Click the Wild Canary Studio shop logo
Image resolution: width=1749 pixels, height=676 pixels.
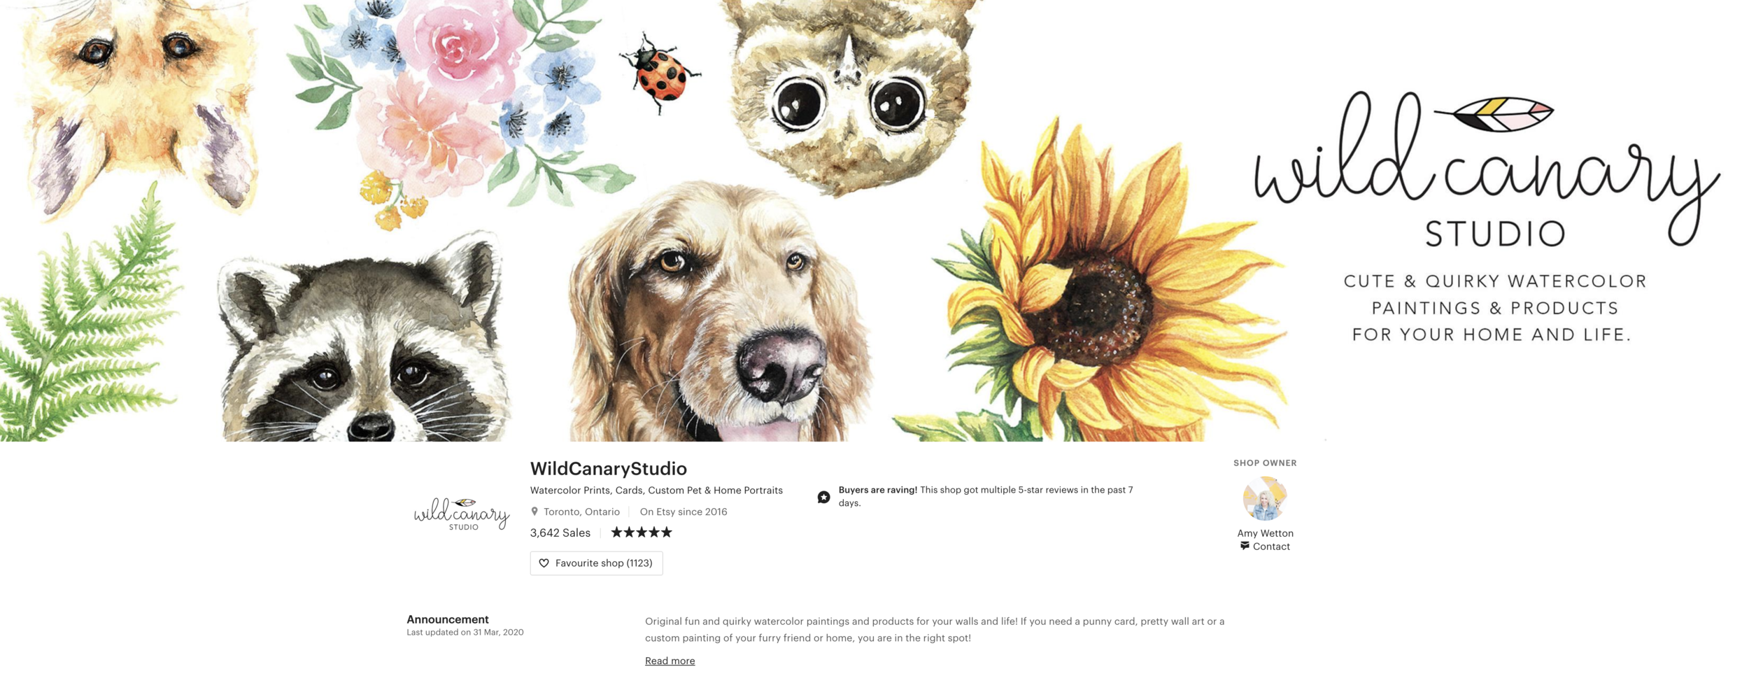[x=462, y=514]
